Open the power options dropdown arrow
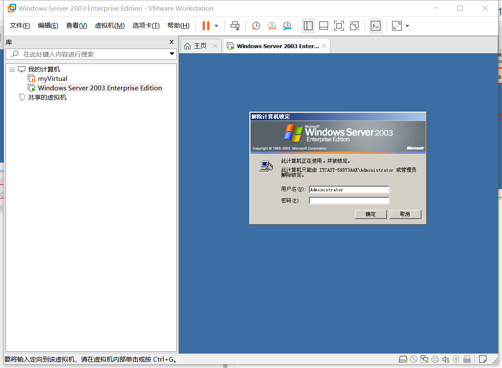The width and height of the screenshot is (502, 368). coord(216,26)
